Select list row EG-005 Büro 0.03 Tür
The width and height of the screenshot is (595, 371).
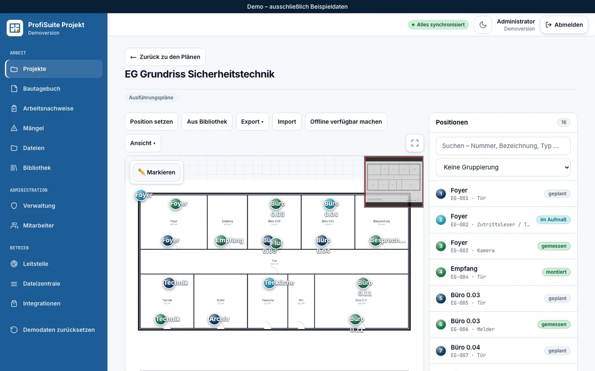503,298
